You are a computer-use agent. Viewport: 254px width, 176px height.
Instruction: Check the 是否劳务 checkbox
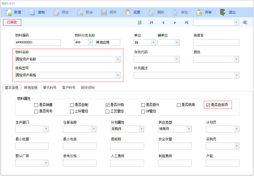coord(36,112)
